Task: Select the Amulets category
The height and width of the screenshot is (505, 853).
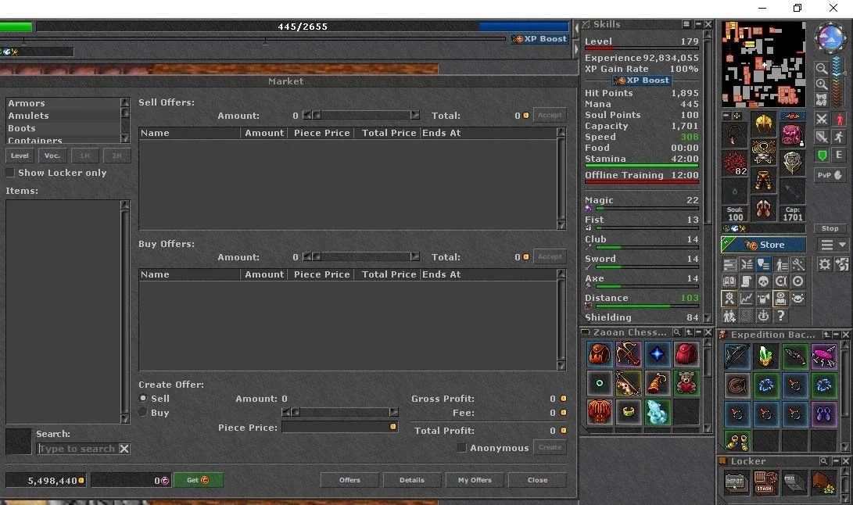Action: [28, 116]
